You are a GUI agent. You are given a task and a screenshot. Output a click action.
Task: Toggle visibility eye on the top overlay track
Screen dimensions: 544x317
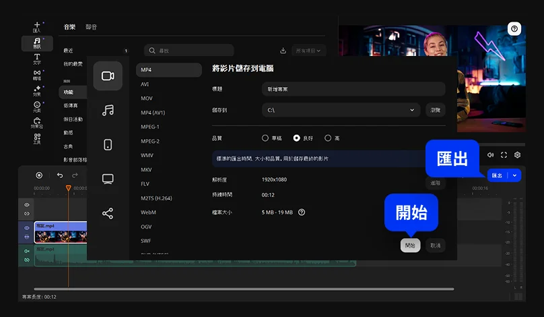27,205
